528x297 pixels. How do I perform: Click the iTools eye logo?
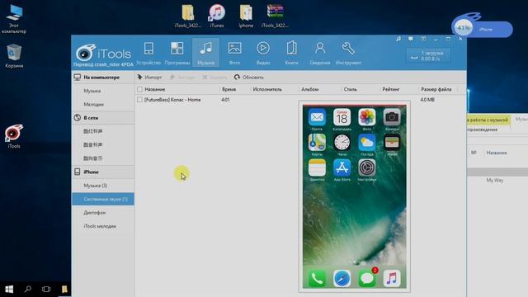86,52
